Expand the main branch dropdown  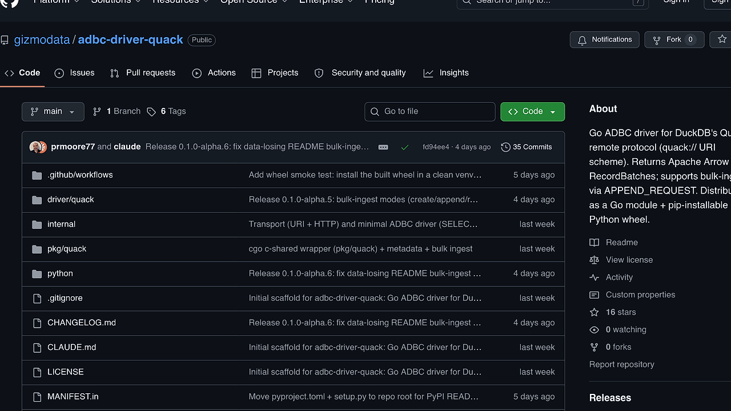coord(53,111)
